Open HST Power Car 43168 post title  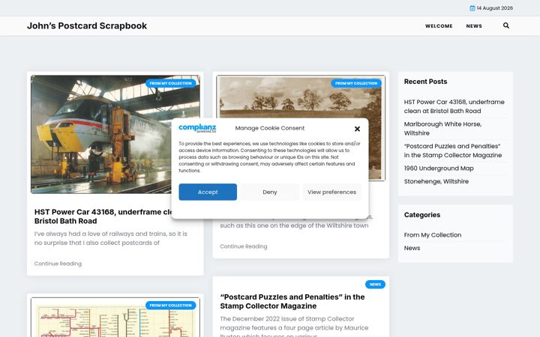pyautogui.click(x=103, y=216)
